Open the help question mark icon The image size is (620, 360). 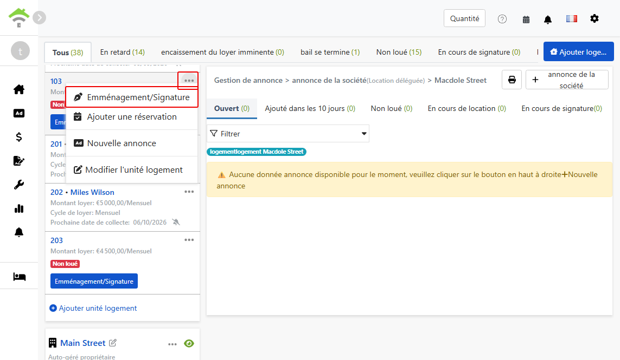[502, 19]
